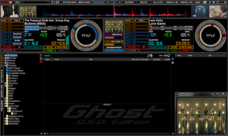Click the waveform icon in top bar
The image size is (228, 136).
click(x=197, y=2)
